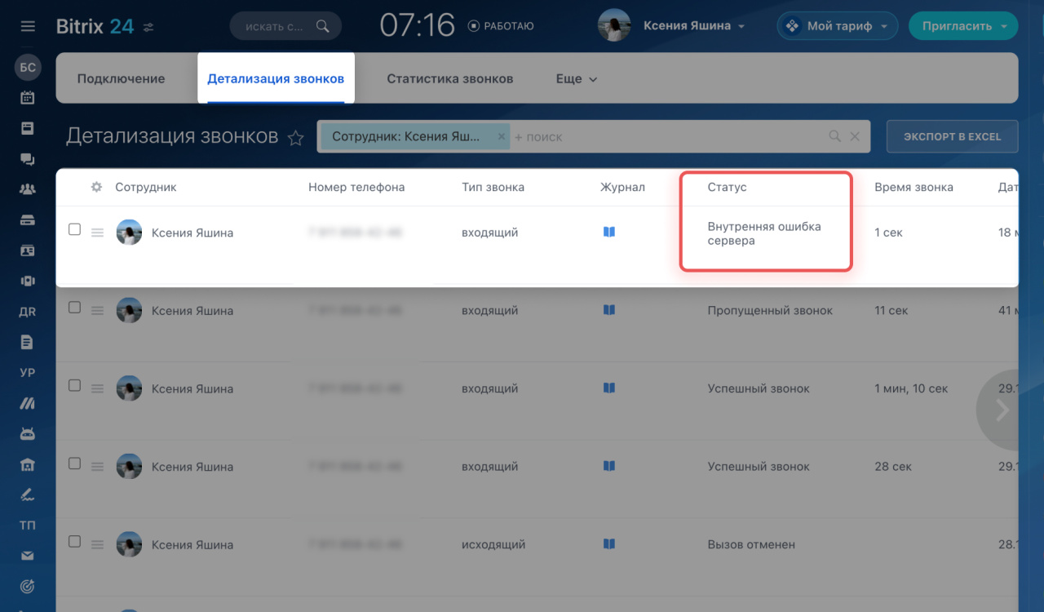Open row actions menu for Вызов отменен call
Image resolution: width=1044 pixels, height=612 pixels.
point(97,545)
